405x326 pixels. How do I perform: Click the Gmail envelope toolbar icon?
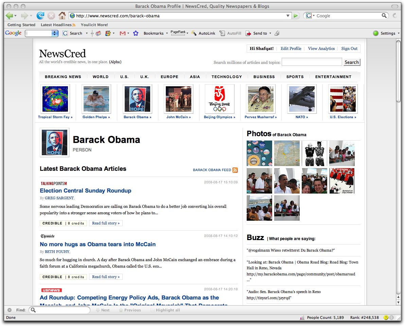[x=123, y=33]
